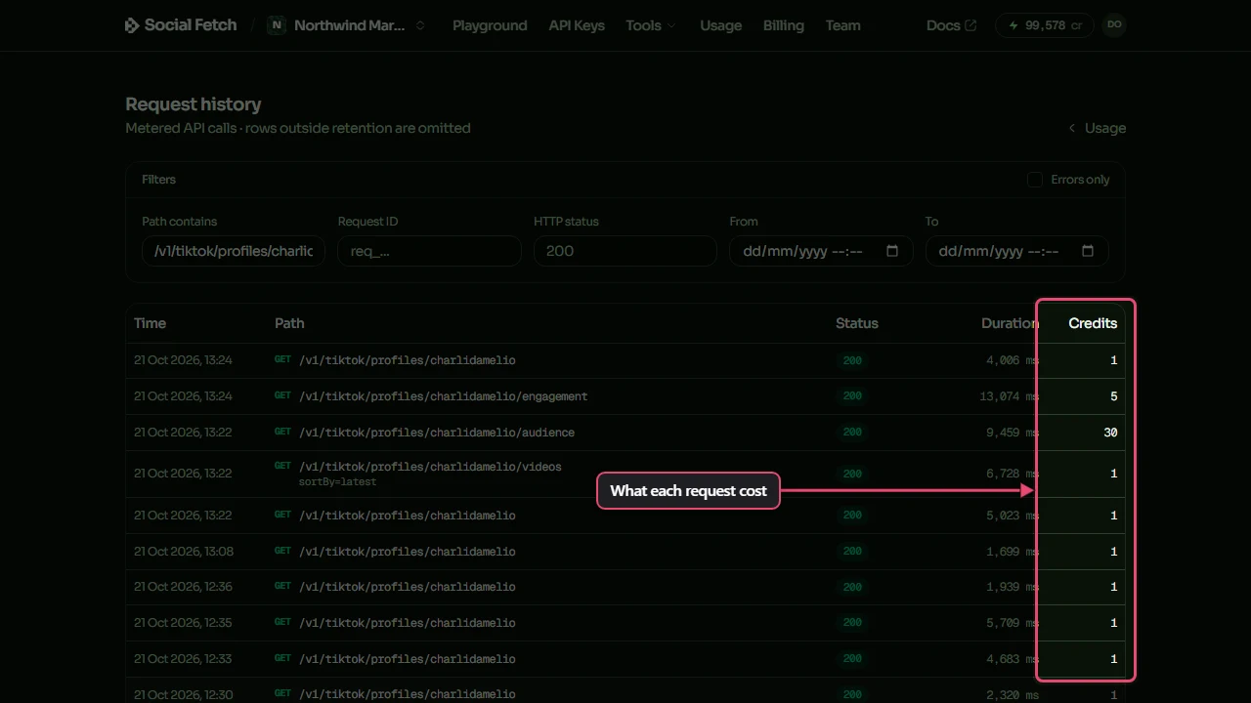Viewport: 1251px width, 703px height.
Task: Select Usage in the top navigation
Action: click(x=720, y=25)
